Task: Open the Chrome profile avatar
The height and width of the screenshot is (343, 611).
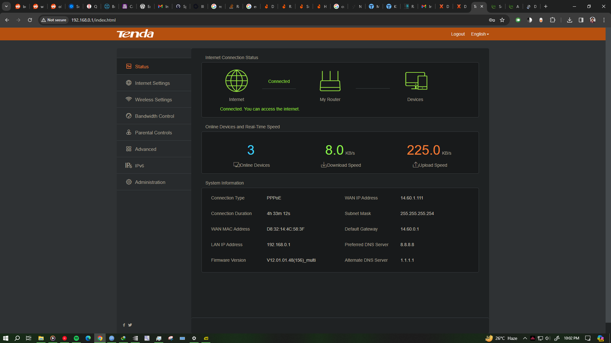Action: 592,20
